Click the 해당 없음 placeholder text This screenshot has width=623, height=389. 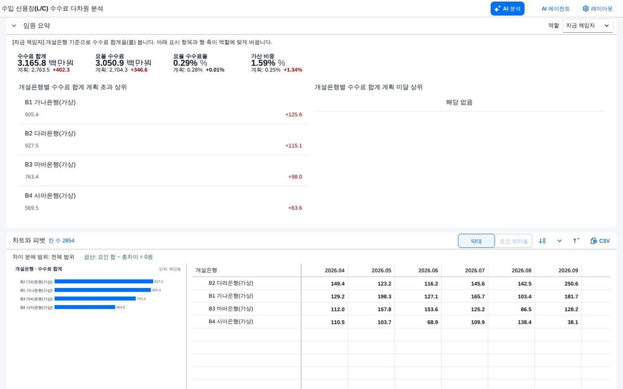click(x=459, y=102)
